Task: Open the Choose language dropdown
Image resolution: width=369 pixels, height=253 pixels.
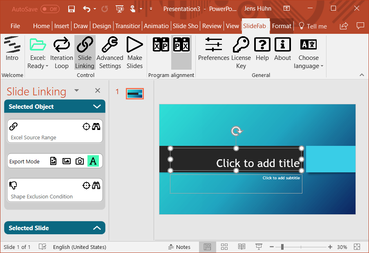Action: (x=308, y=52)
